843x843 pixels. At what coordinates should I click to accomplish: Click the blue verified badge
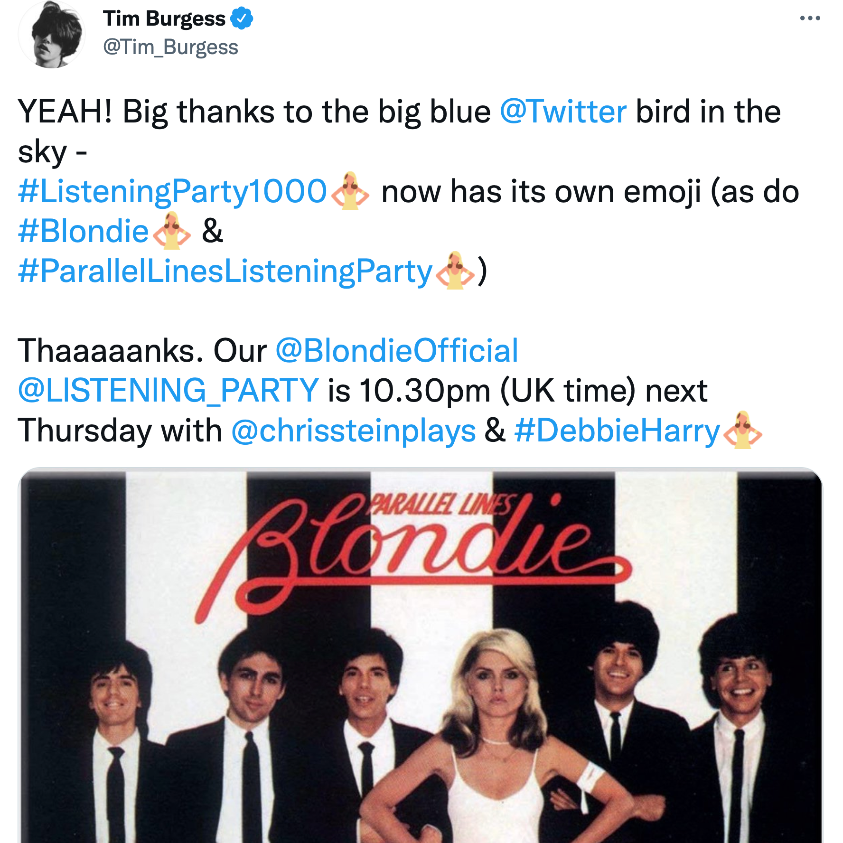pos(242,19)
